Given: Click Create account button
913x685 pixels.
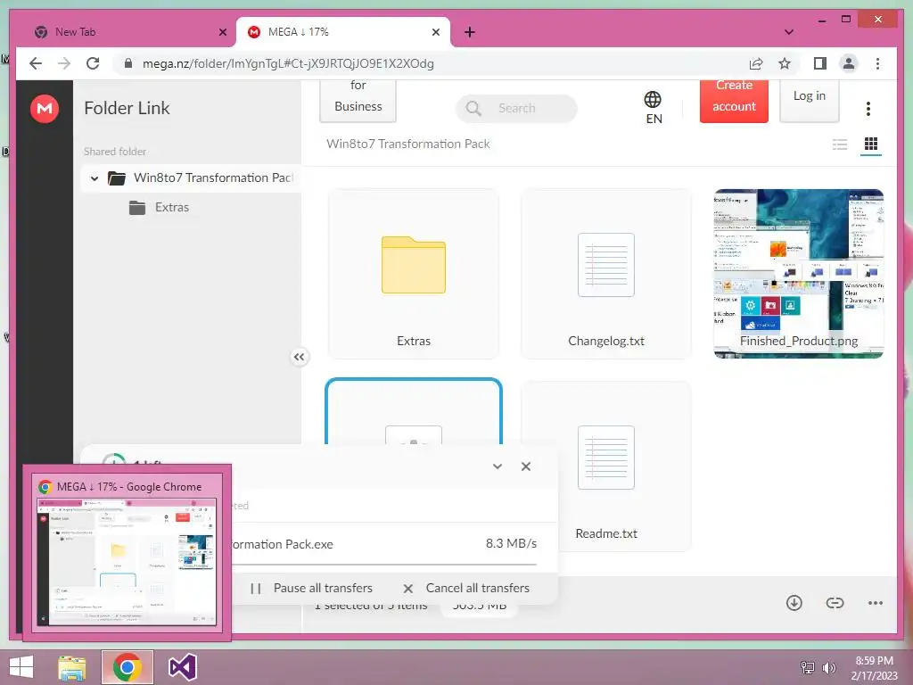Looking at the screenshot, I should click(x=734, y=101).
